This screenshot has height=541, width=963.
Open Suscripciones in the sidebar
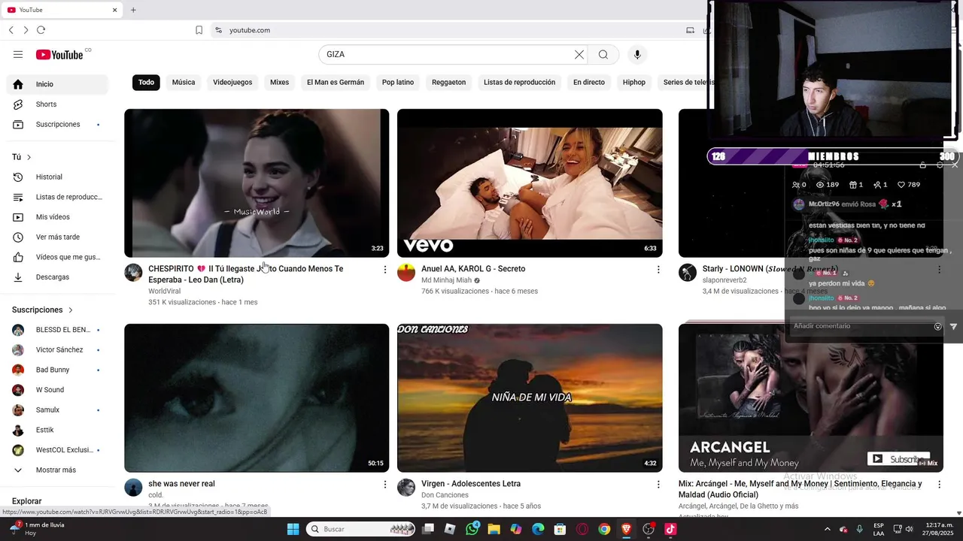[57, 124]
